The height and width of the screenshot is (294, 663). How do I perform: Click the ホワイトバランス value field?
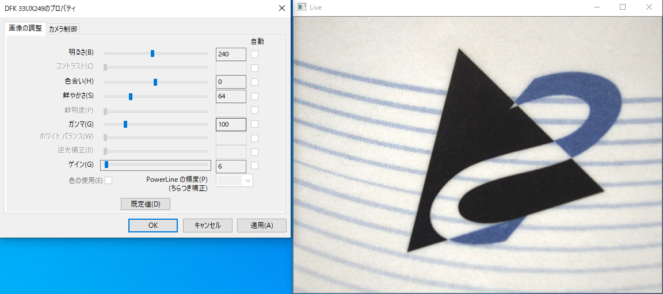(231, 138)
